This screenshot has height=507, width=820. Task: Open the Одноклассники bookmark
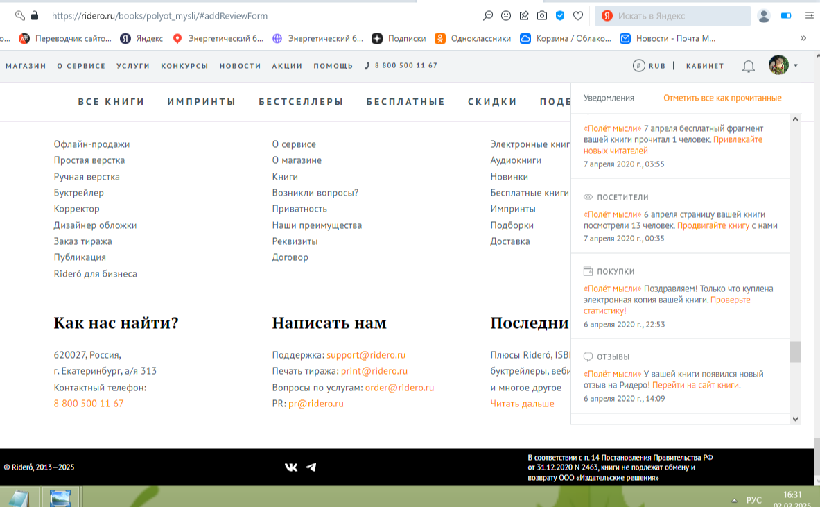point(473,38)
